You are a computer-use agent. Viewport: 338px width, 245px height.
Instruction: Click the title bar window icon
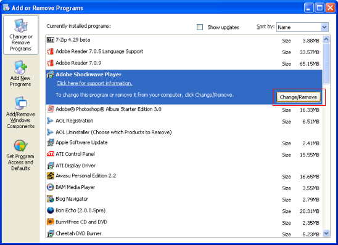(x=6, y=7)
